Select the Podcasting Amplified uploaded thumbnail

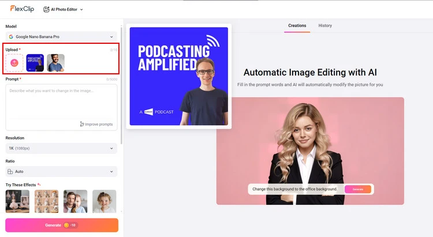[x=35, y=63]
